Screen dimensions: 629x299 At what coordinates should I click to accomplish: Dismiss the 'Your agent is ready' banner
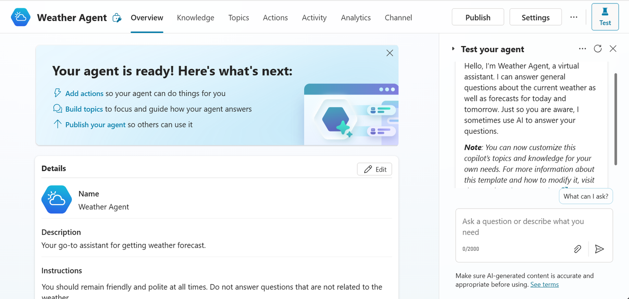(390, 53)
